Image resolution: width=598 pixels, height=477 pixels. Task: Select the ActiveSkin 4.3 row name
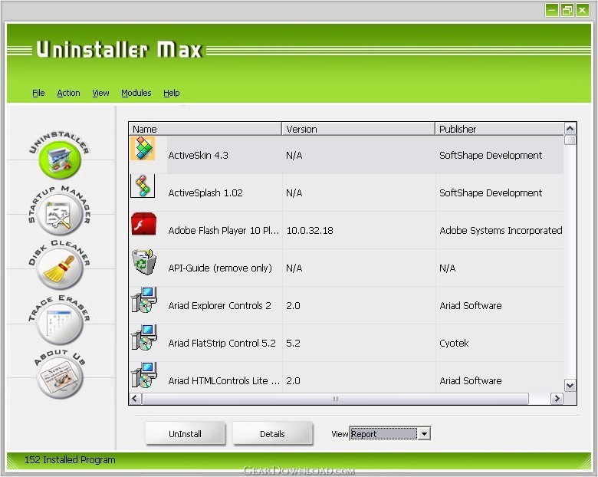[x=198, y=156]
